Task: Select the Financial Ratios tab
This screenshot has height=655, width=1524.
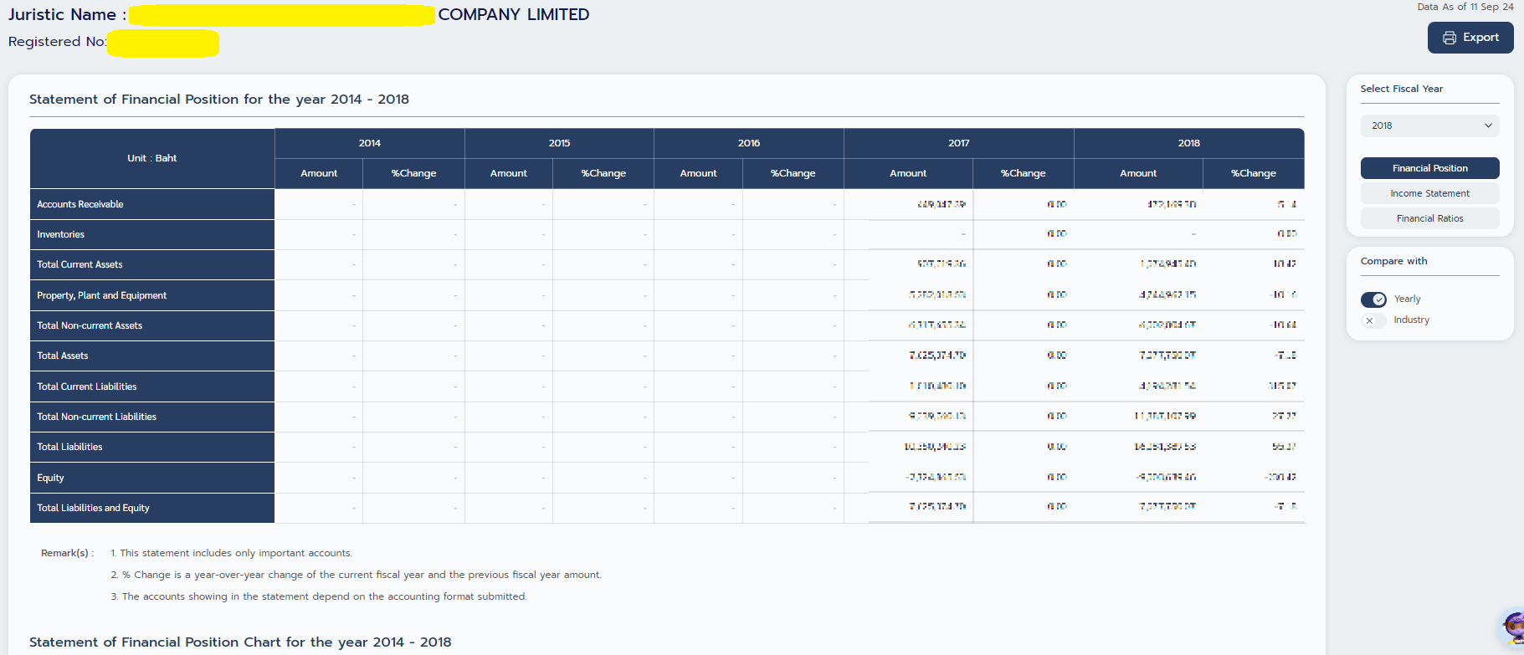Action: coord(1429,218)
